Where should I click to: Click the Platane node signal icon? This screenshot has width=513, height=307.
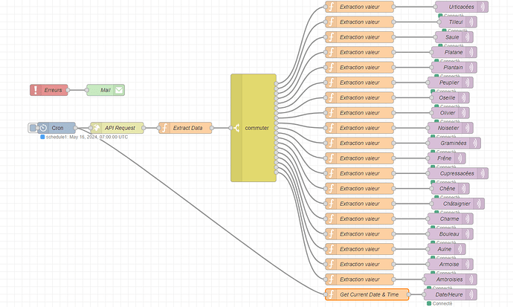(471, 52)
